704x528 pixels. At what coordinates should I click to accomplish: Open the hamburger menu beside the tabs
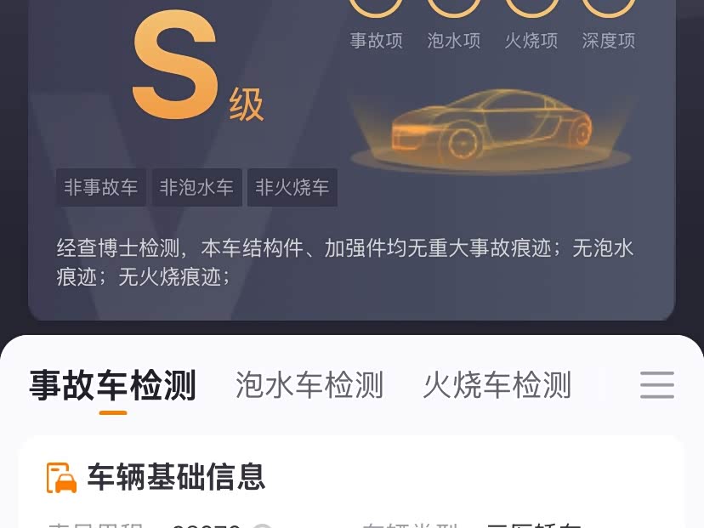point(657,385)
